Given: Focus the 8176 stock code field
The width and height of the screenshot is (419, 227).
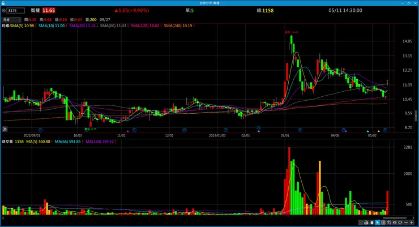Looking at the screenshot, I should click(x=16, y=11).
